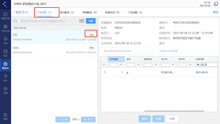Click the 发货数量 column header
The image size is (220, 124).
point(116,59)
